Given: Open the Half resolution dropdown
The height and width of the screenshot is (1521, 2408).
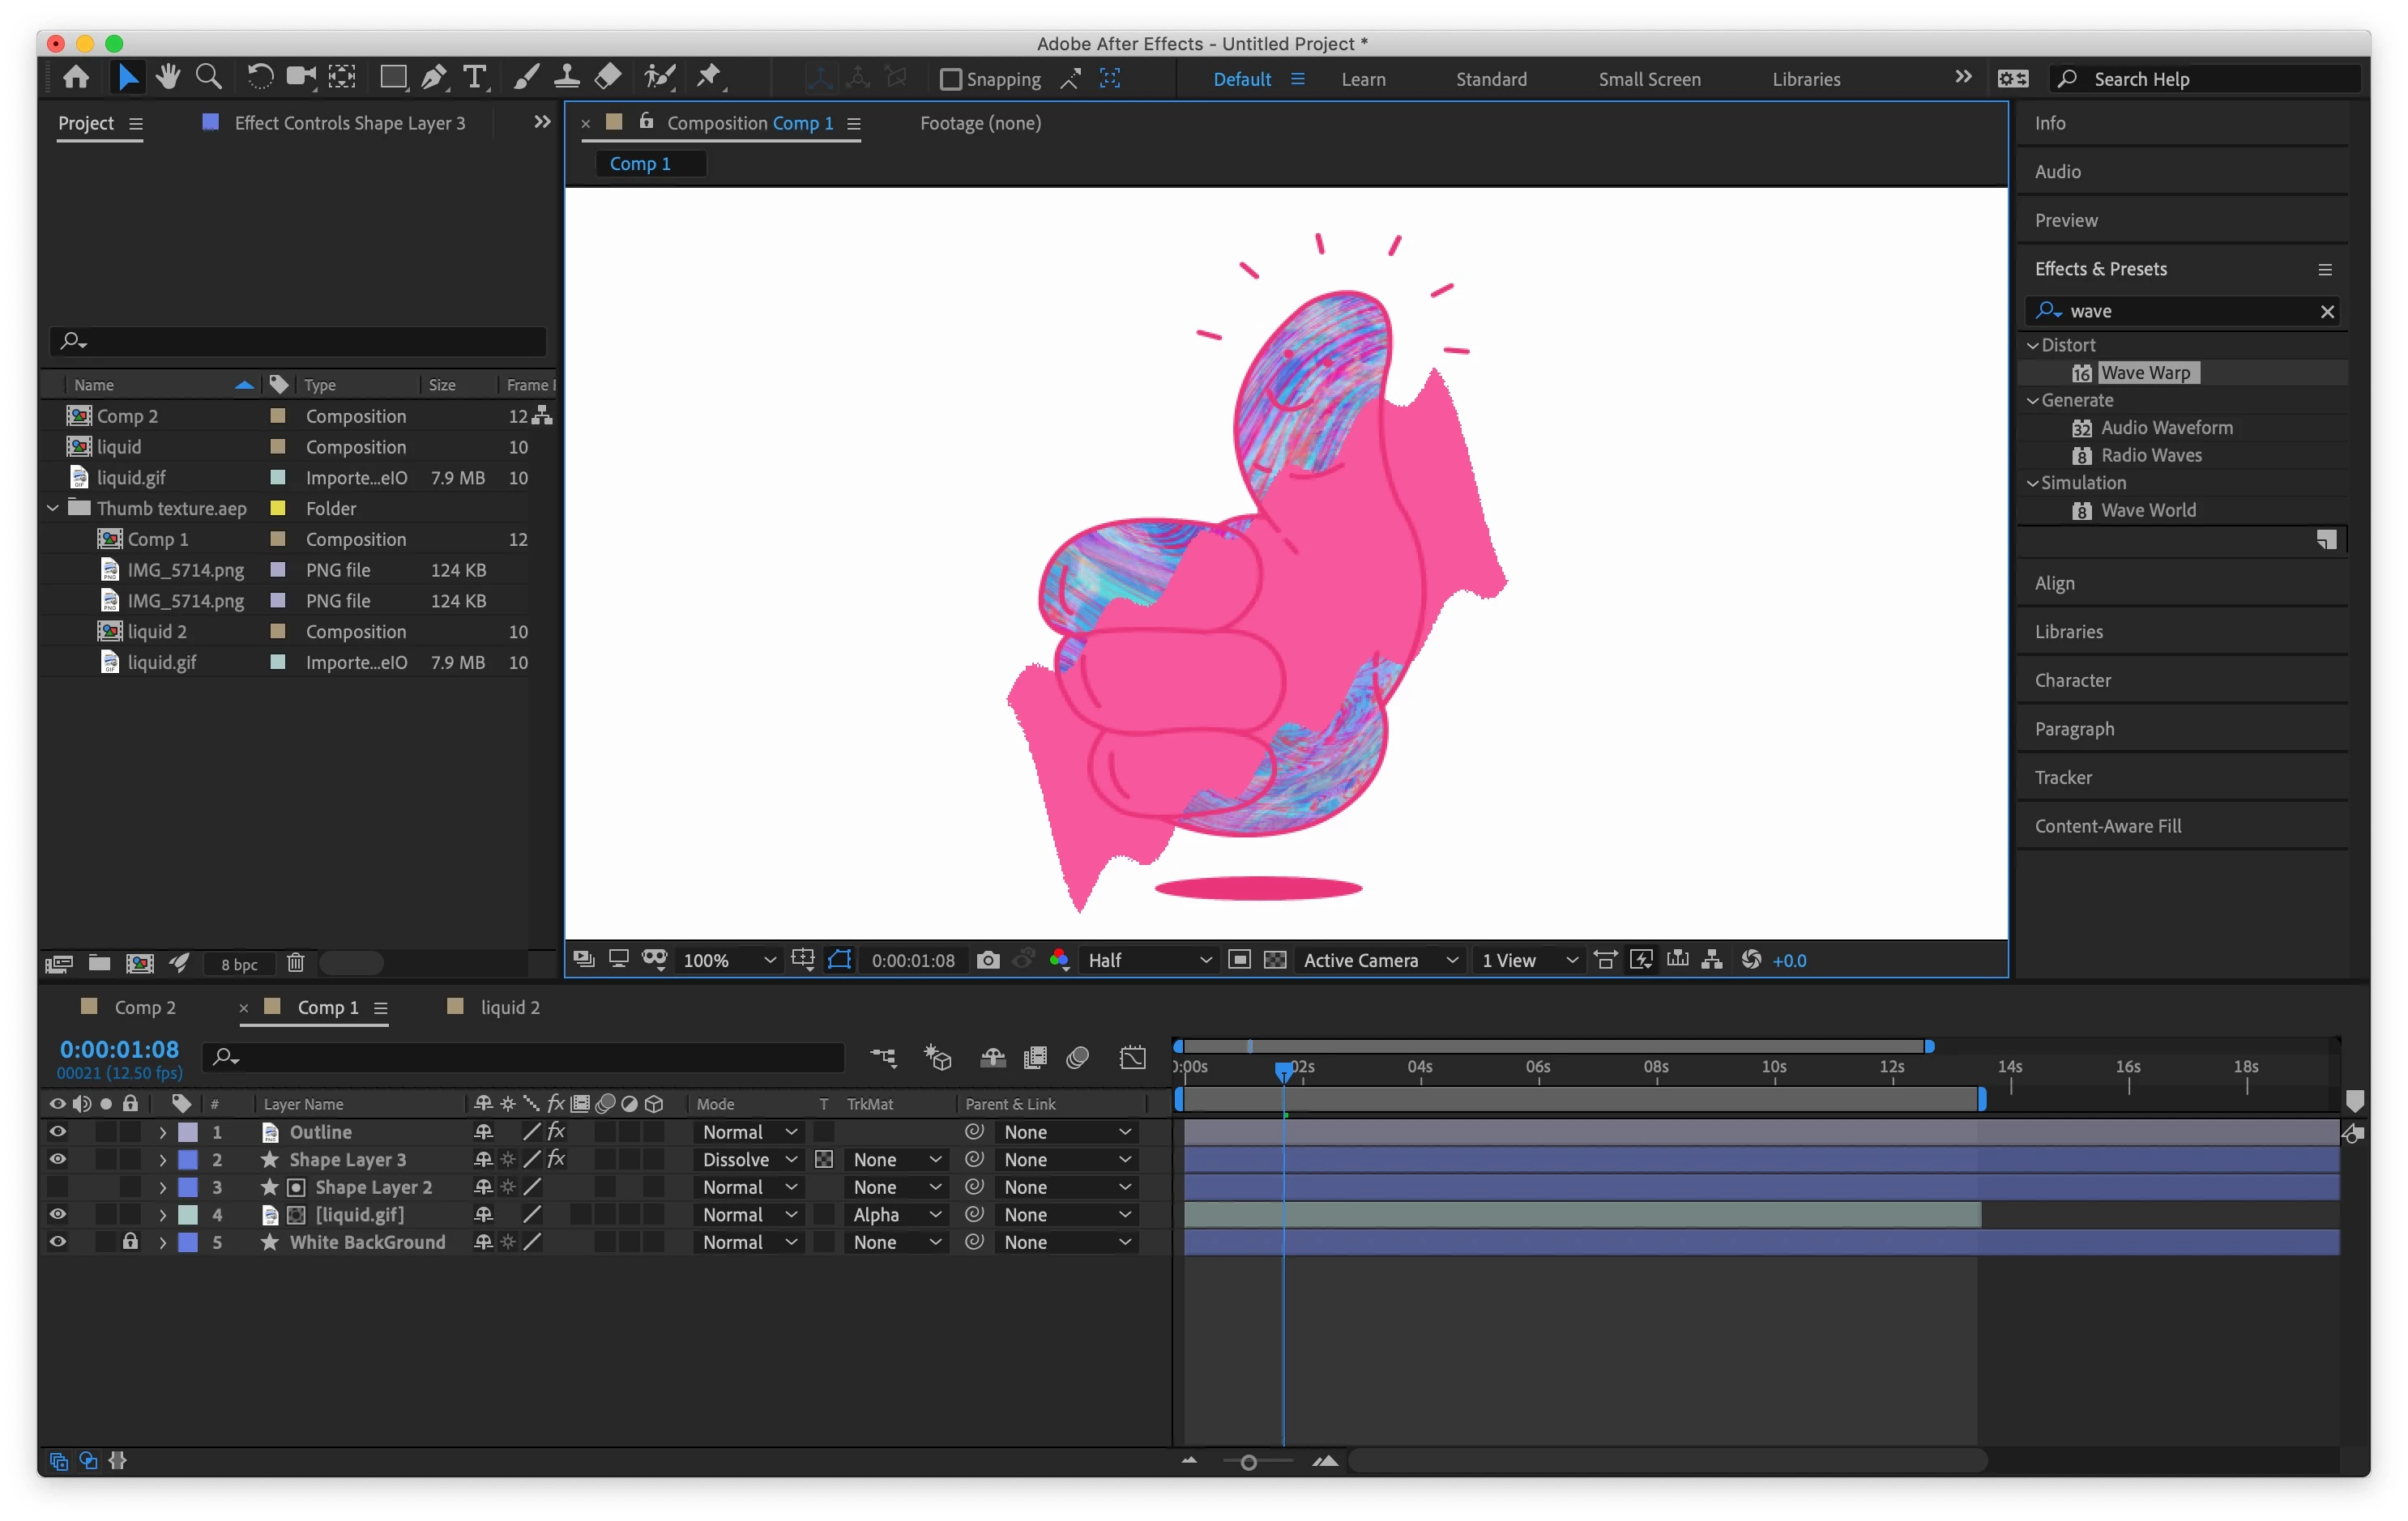Looking at the screenshot, I should [x=1149, y=961].
